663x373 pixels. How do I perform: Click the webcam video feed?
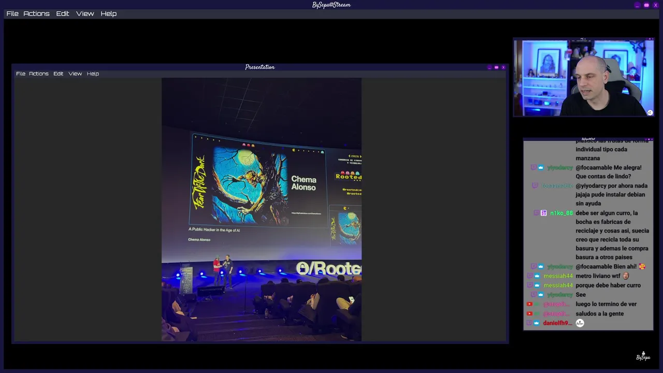coord(584,78)
